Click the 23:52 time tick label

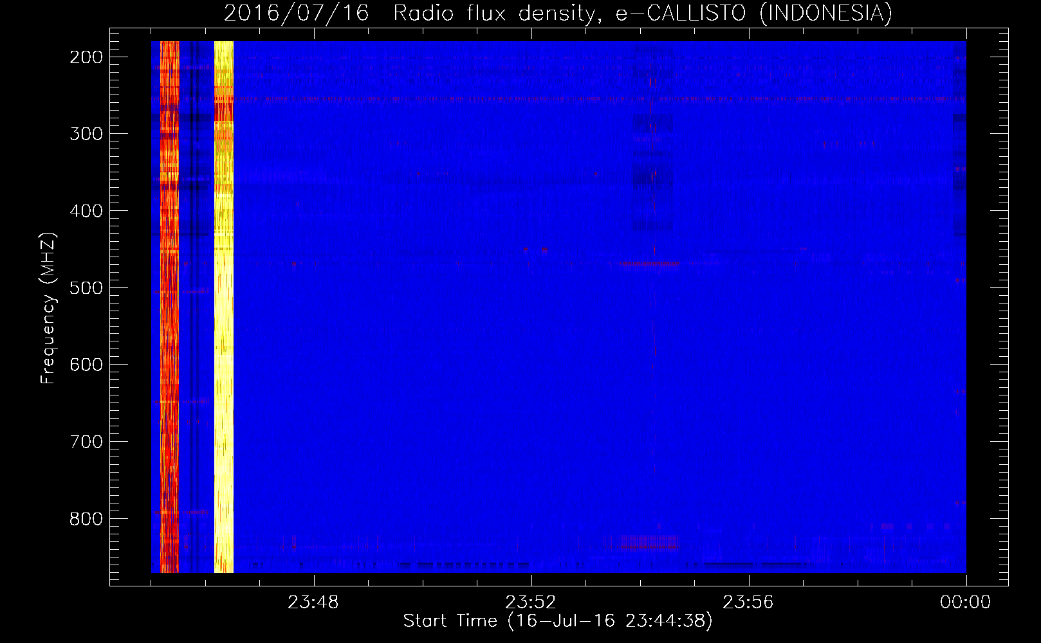click(x=531, y=602)
